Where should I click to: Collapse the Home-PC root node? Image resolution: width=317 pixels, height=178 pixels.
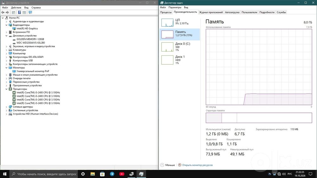pyautogui.click(x=3, y=18)
